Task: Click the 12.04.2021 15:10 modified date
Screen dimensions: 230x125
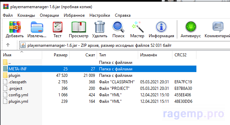Action: pyautogui.click(x=155, y=95)
